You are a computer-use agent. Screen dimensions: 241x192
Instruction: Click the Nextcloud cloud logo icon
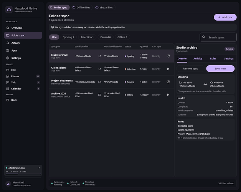point(9,10)
